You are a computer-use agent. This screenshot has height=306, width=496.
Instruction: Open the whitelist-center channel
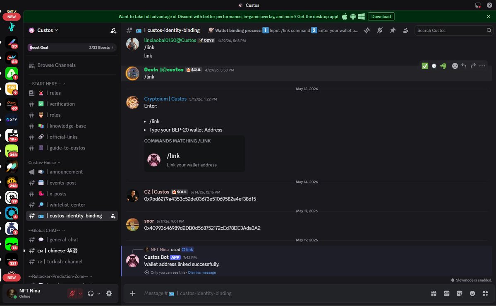(72, 205)
